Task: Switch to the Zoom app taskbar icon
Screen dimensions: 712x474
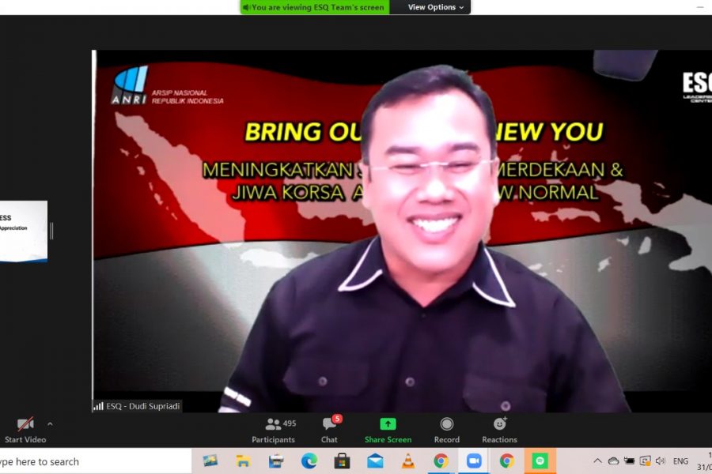Action: click(474, 461)
